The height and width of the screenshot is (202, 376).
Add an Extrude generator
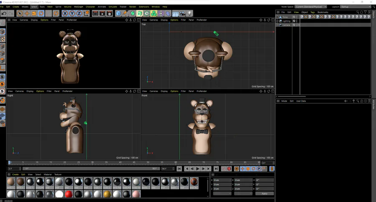[x=140, y=13]
